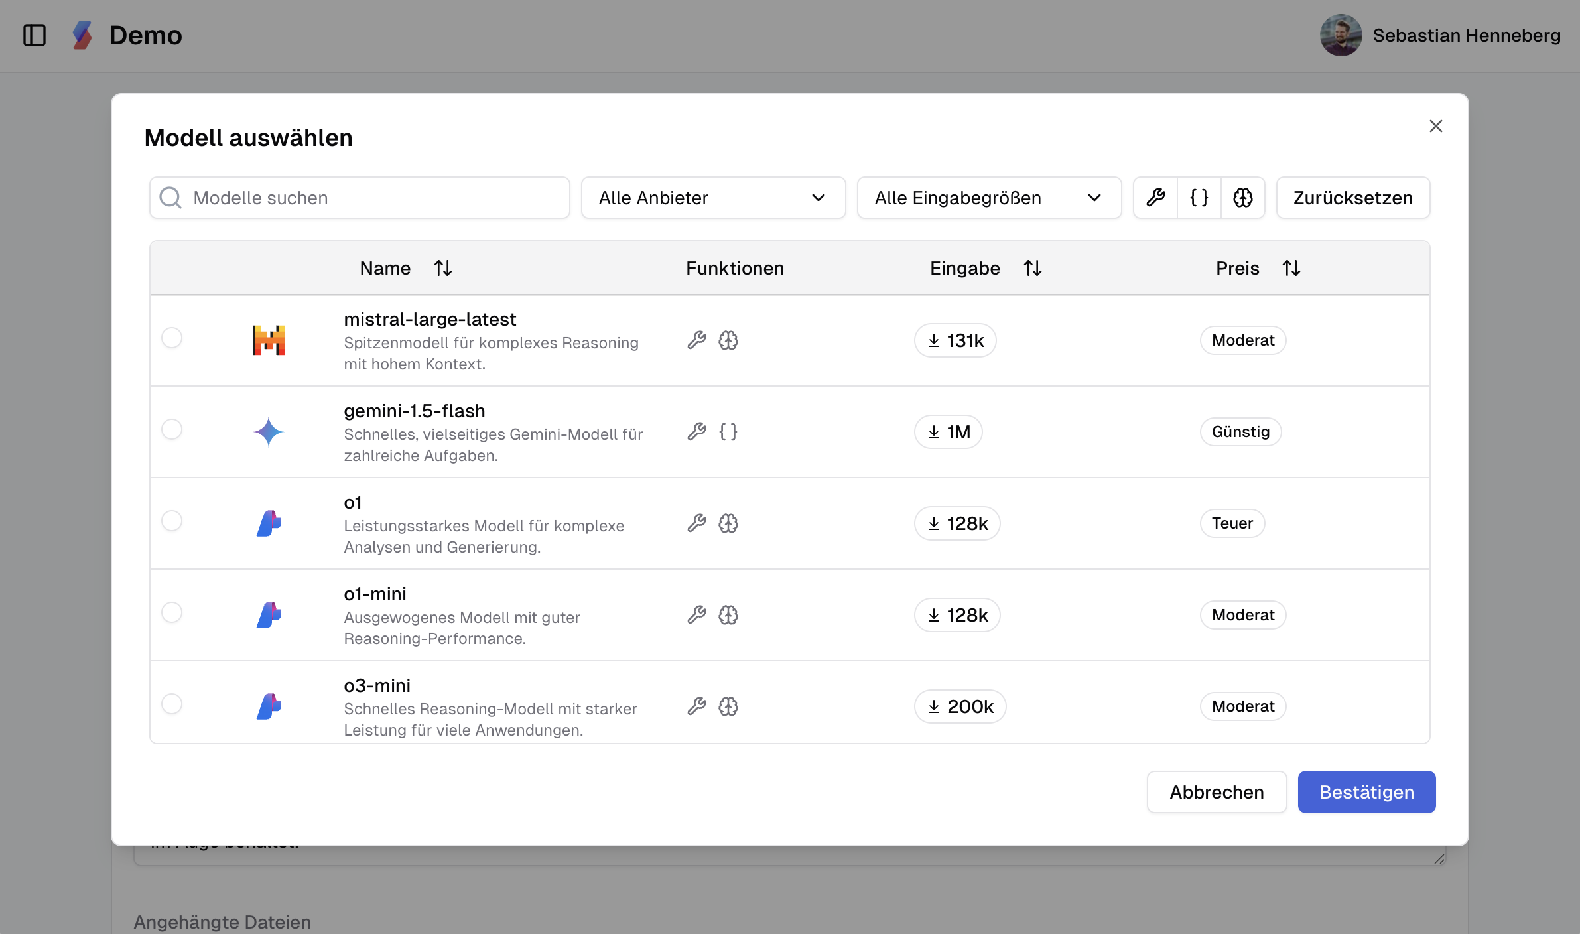This screenshot has width=1580, height=934.
Task: Click the 200k input size badge for o3-mini
Action: tap(960, 706)
